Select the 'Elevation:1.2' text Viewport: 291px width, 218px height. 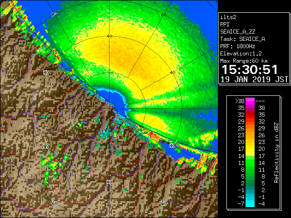tap(241, 54)
